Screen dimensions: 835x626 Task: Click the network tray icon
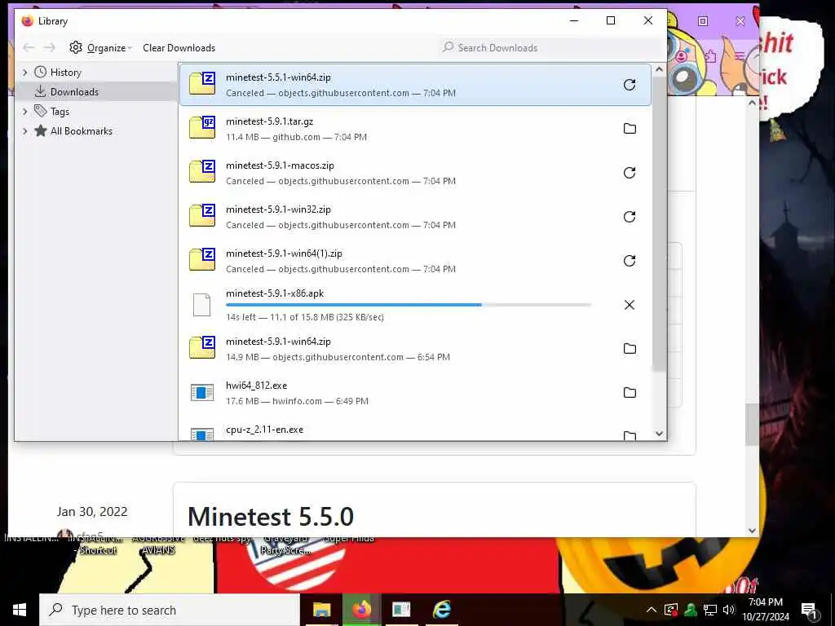click(710, 610)
